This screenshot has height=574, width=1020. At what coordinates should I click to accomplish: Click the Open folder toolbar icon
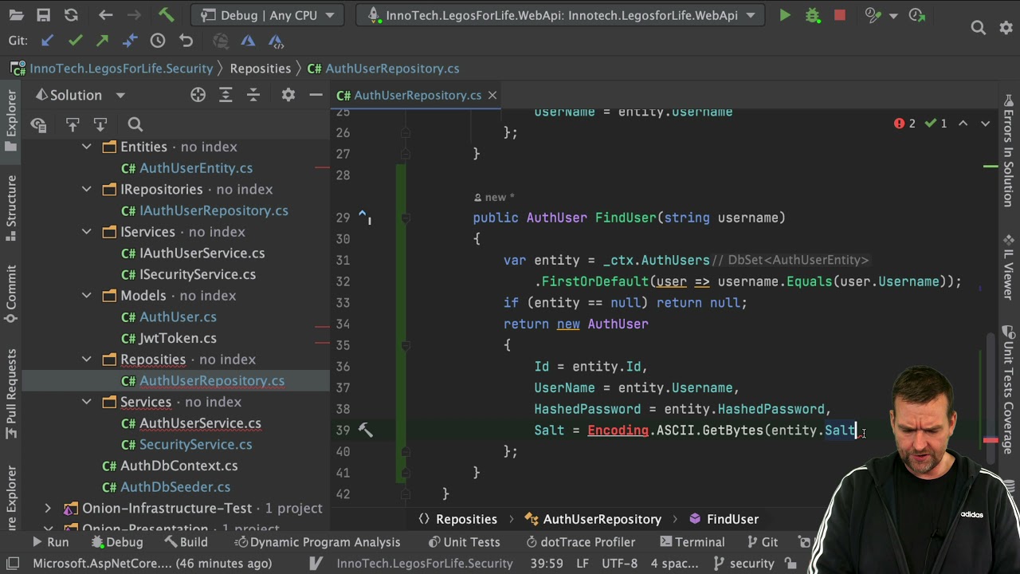pyautogui.click(x=17, y=15)
